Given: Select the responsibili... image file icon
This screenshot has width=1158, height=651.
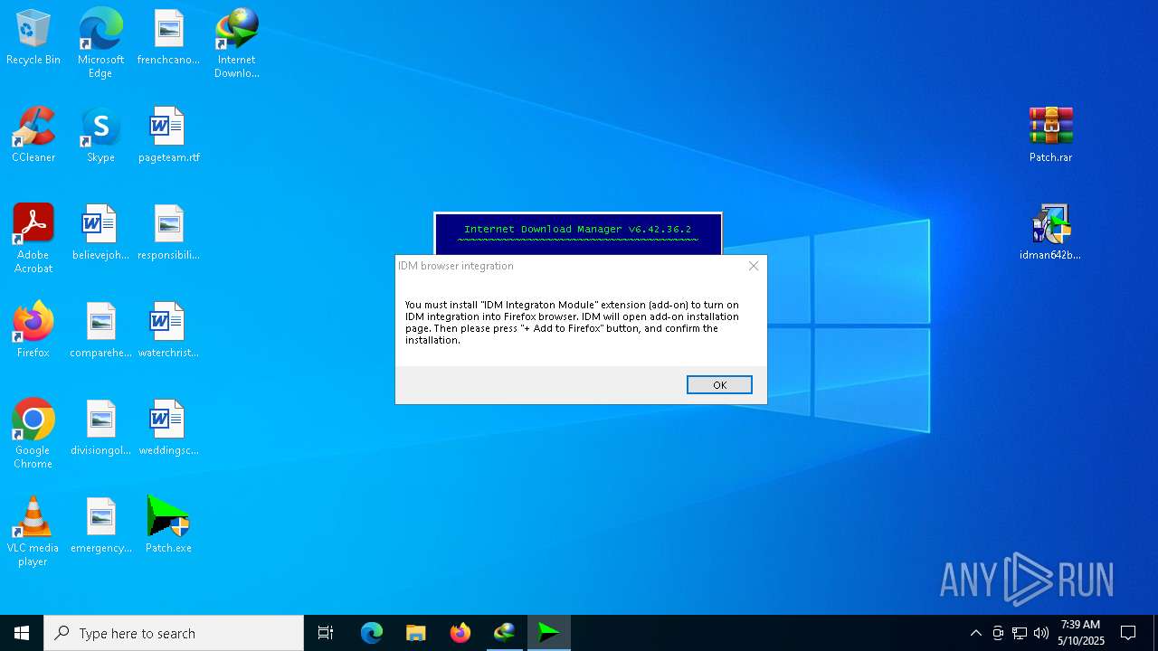Looking at the screenshot, I should coord(168,233).
